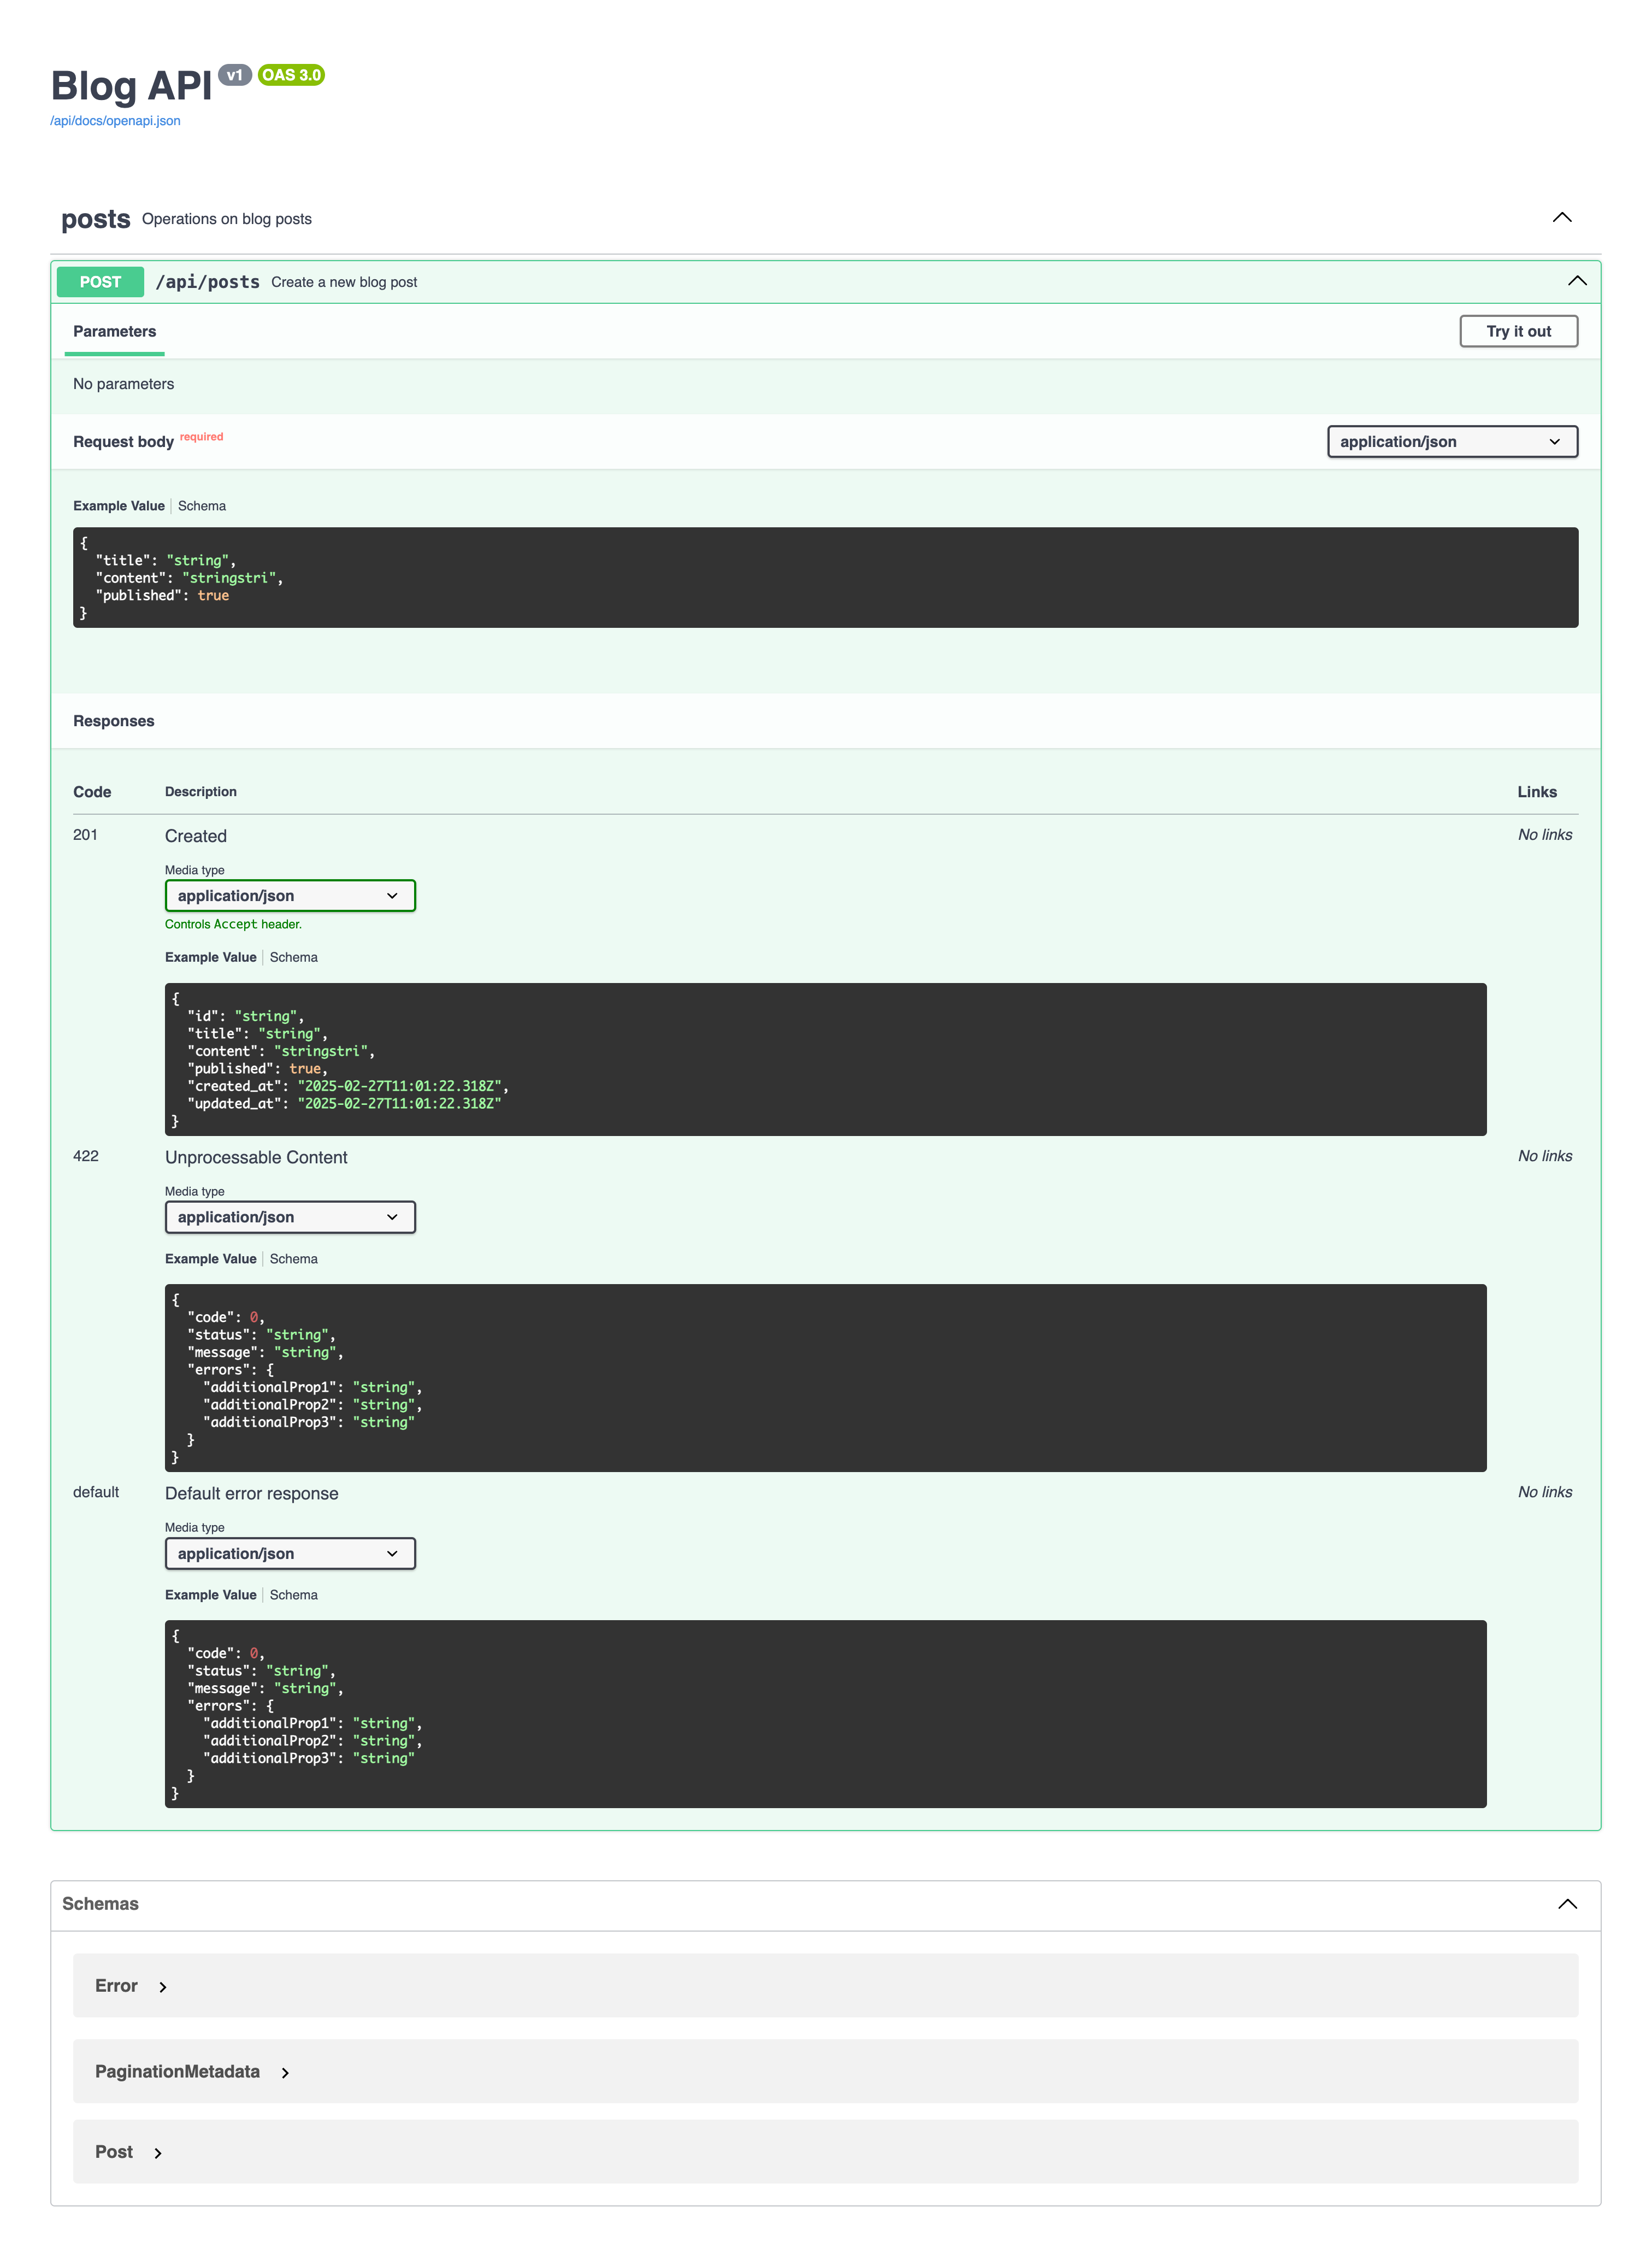Viewport: 1652px width, 2248px height.
Task: Click the green POST method badge
Action: point(100,282)
